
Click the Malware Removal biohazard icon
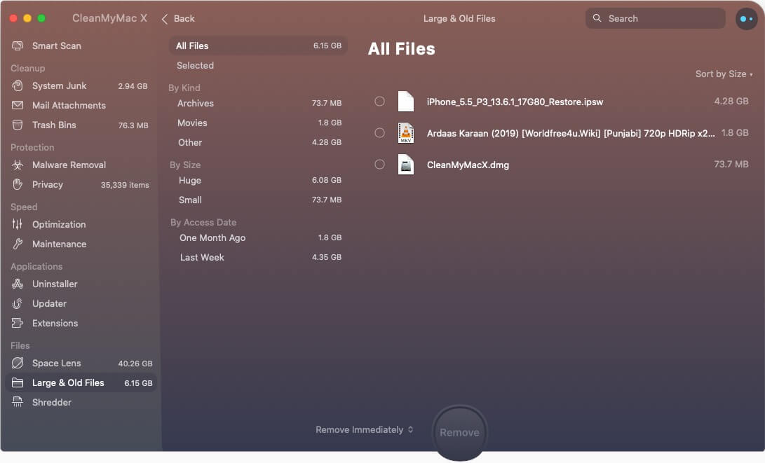[18, 165]
